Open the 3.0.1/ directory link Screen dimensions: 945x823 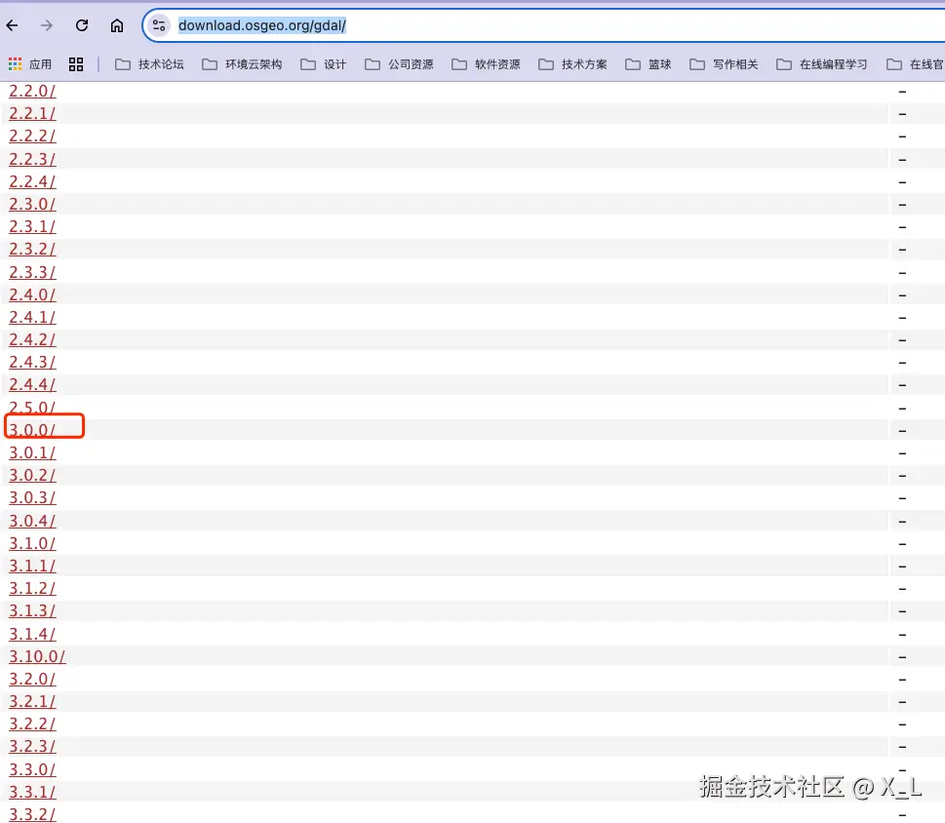[x=32, y=452]
